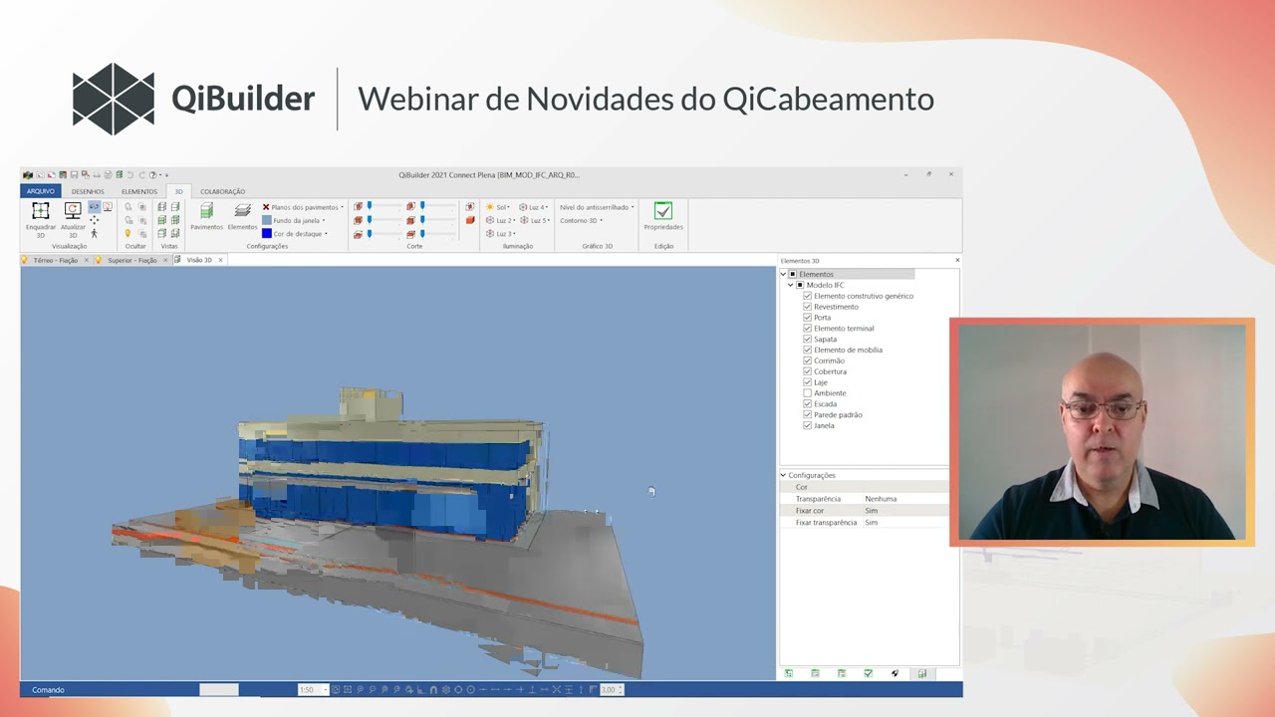This screenshot has width=1275, height=717.
Task: Toggle the Elemento terminal checkbox
Action: tap(808, 329)
